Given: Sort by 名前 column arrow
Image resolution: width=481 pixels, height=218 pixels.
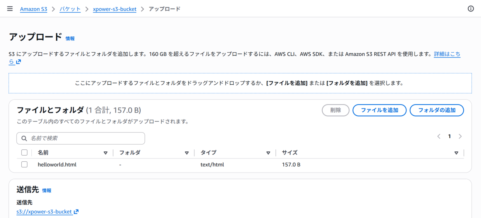Looking at the screenshot, I should click(x=105, y=153).
